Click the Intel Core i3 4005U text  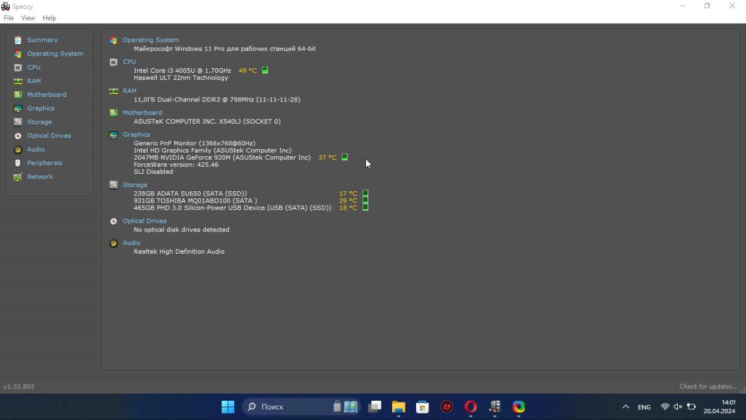point(182,71)
